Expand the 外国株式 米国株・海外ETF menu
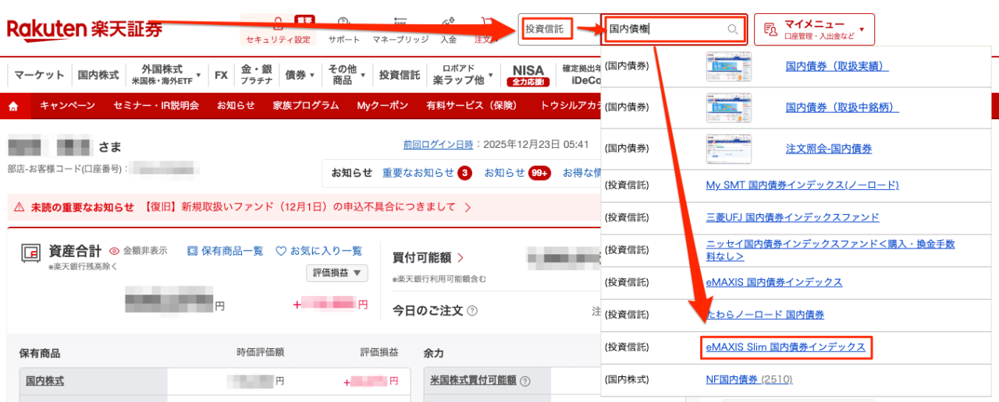The image size is (999, 402). pyautogui.click(x=166, y=75)
